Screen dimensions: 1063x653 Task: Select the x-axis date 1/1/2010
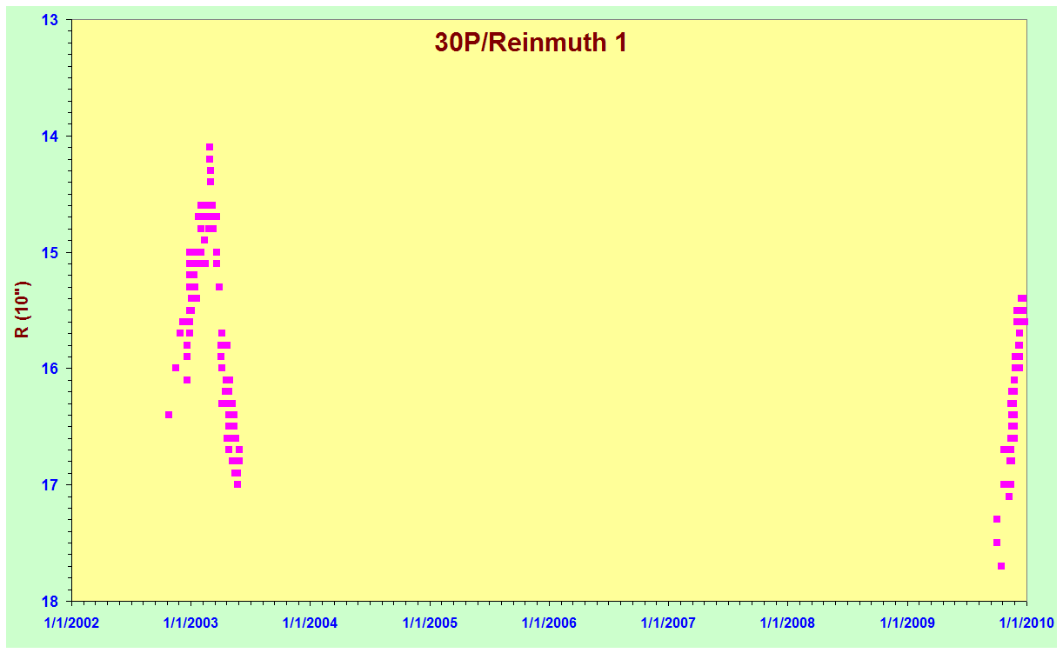(x=1026, y=623)
